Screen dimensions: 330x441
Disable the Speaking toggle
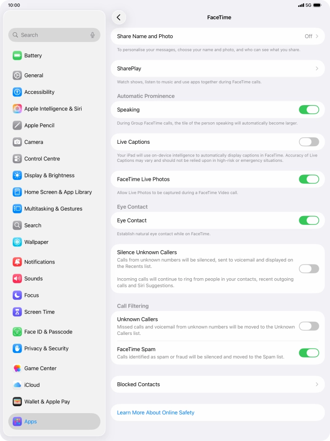[x=309, y=110]
